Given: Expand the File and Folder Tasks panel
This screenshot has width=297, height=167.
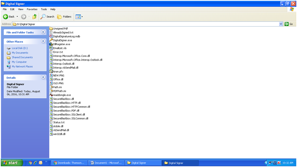Looking at the screenshot, I should click(x=43, y=32).
